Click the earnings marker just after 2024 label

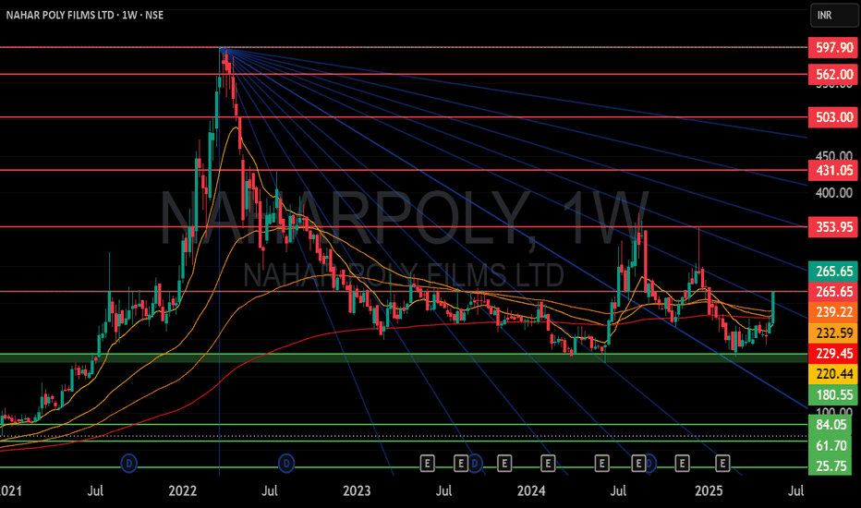(548, 464)
